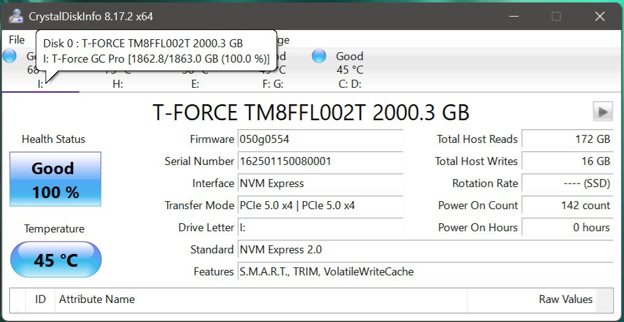Click the Standard field NVM Express 2.0
This screenshot has height=322, width=624.
[x=426, y=250]
